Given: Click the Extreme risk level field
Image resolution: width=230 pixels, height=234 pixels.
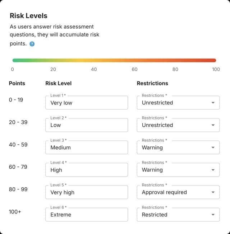Looking at the screenshot, I should pyautogui.click(x=86, y=215).
